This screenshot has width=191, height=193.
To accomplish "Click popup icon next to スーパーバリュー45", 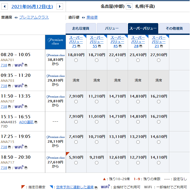I will 120,46.
